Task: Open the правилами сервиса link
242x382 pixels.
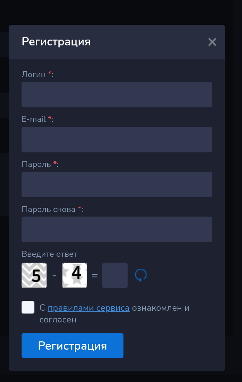Action: tap(89, 308)
